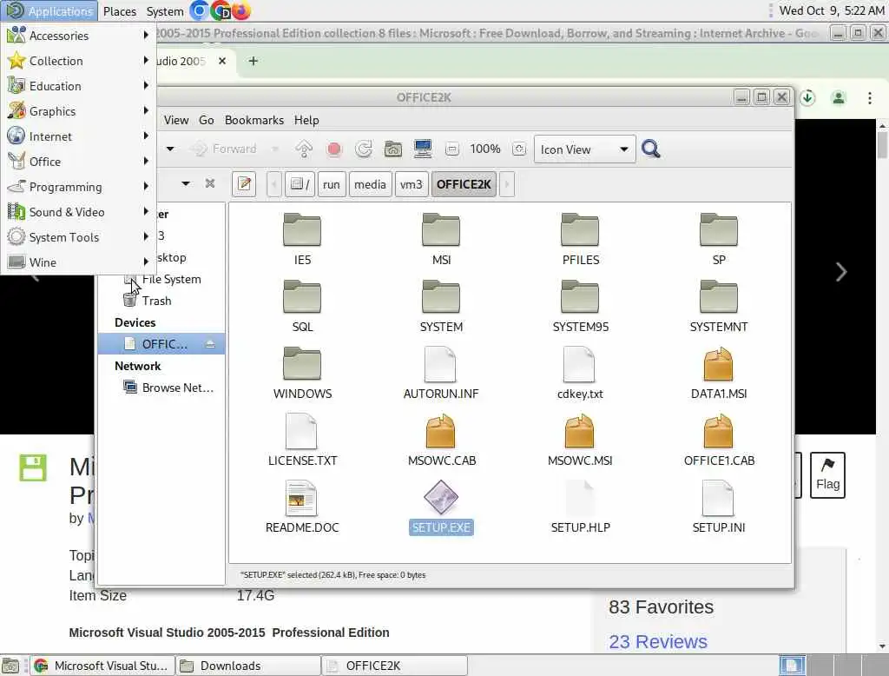This screenshot has height=676, width=889.
Task: Expand the Internet submenu
Action: tap(78, 136)
